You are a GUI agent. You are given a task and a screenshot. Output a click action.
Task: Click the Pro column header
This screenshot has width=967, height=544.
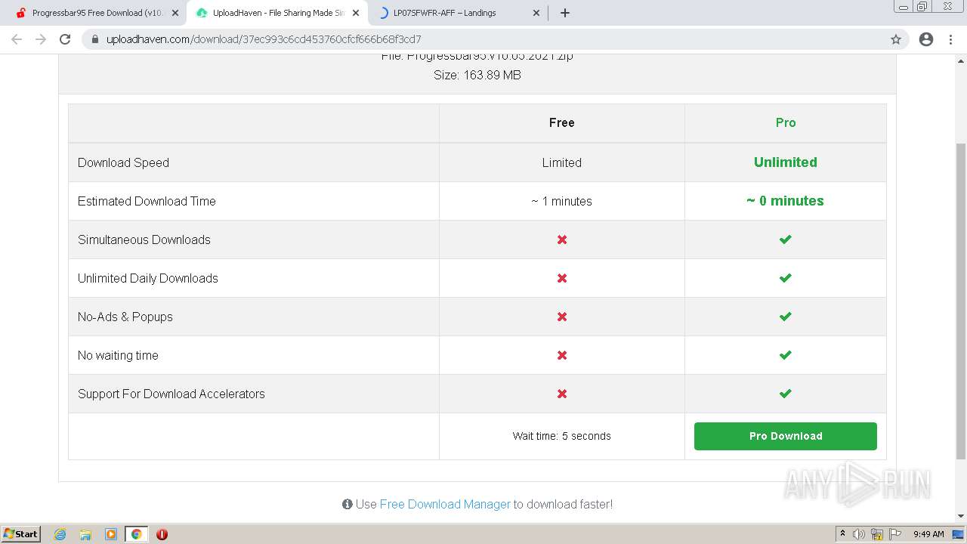[x=786, y=122]
